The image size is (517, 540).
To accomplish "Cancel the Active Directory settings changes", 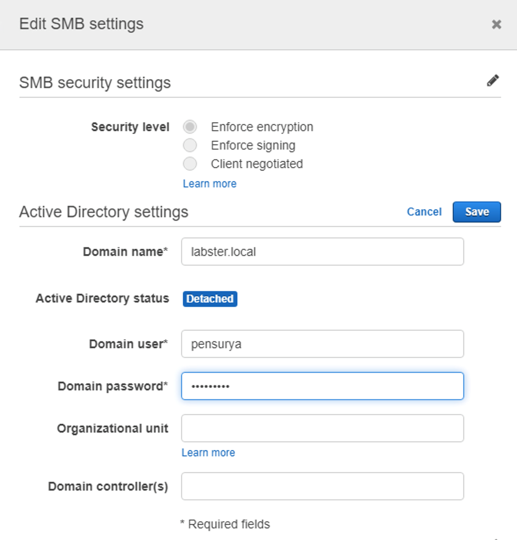I will 423,212.
